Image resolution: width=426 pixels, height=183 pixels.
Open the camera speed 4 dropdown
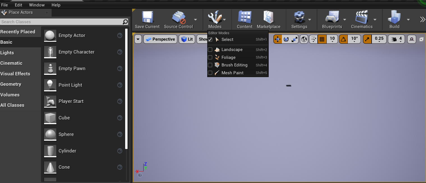click(x=397, y=39)
